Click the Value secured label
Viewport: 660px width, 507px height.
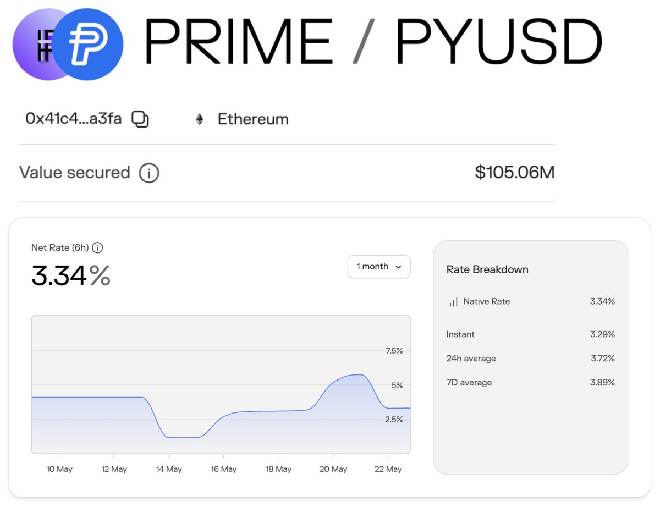pos(75,173)
